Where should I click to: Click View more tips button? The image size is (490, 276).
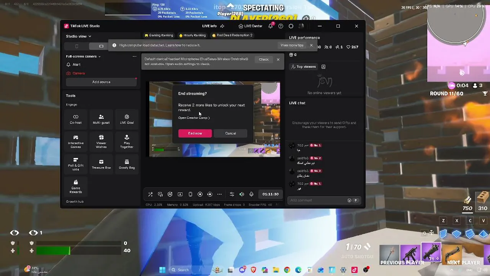click(292, 45)
